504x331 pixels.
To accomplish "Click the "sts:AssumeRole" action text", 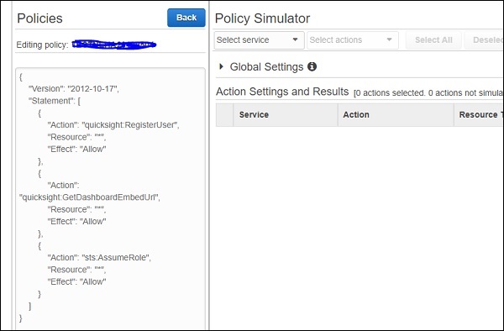I will tap(117, 258).
